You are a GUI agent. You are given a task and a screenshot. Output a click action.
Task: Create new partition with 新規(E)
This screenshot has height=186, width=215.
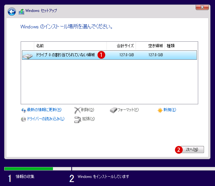pos(169,110)
